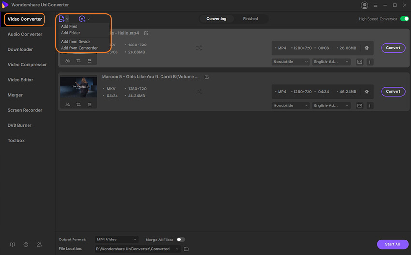Open output settings gear for Hello.mp4
Viewport: 411px width, 255px height.
(367, 48)
